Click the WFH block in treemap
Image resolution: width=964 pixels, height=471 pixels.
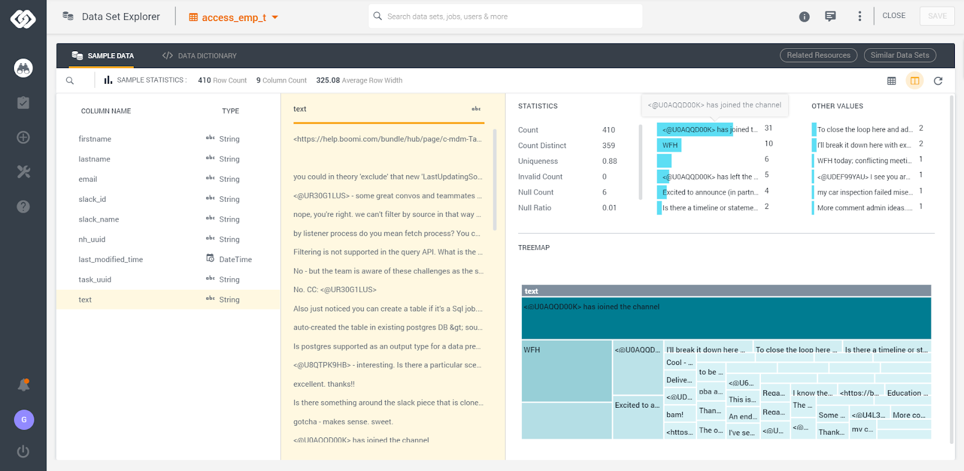(566, 370)
